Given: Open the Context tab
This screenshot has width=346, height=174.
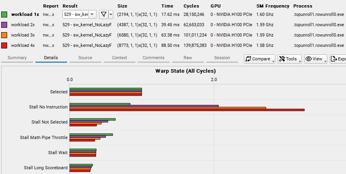Looking at the screenshot, I should pos(120,58).
